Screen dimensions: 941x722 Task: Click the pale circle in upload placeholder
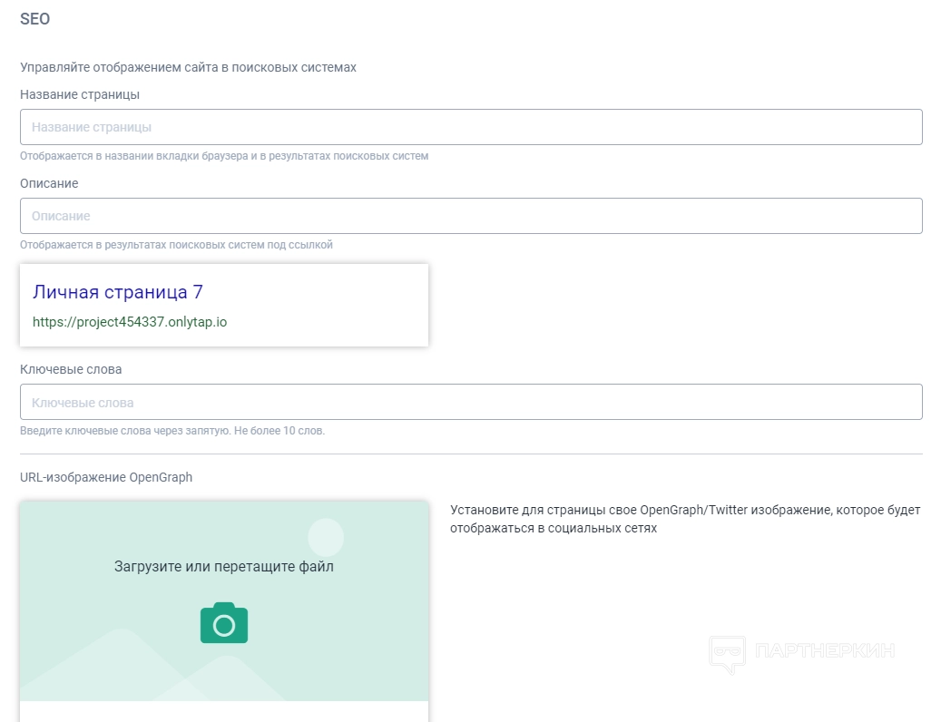(326, 537)
